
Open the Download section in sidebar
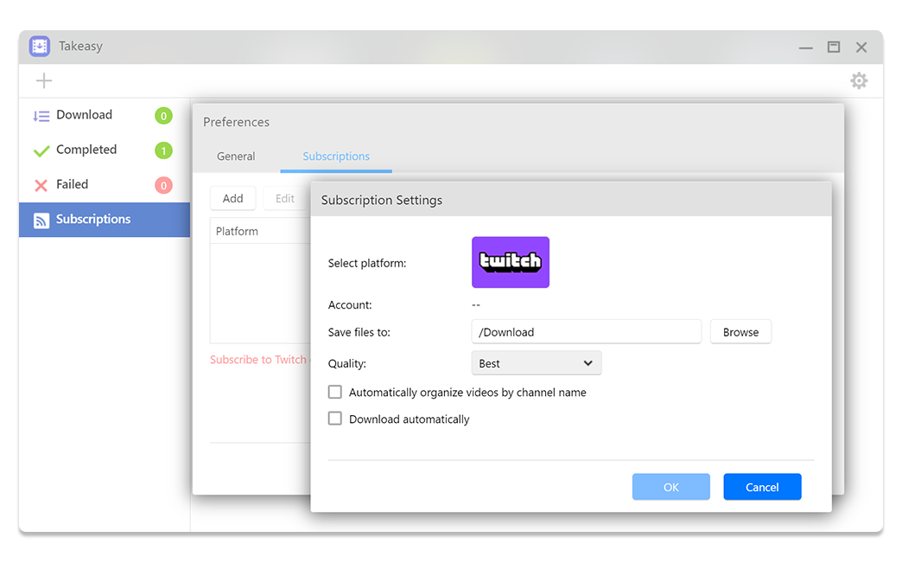(x=105, y=116)
